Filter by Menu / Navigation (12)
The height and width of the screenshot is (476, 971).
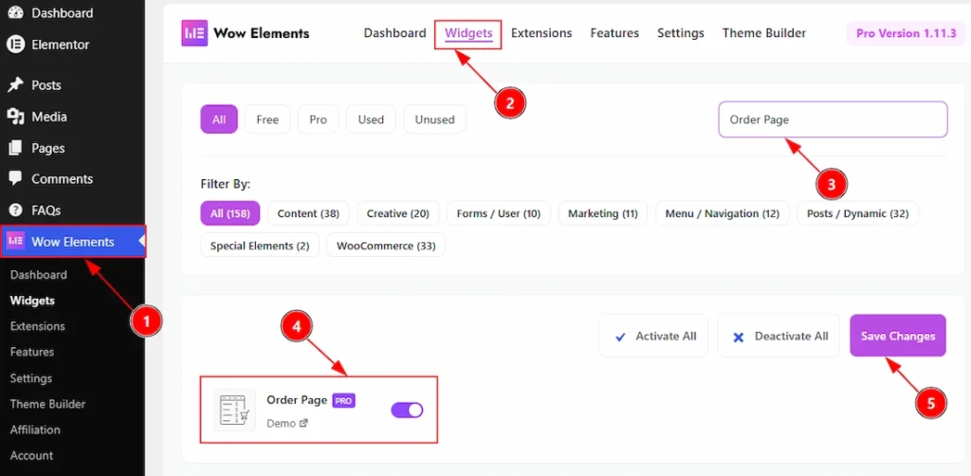722,213
